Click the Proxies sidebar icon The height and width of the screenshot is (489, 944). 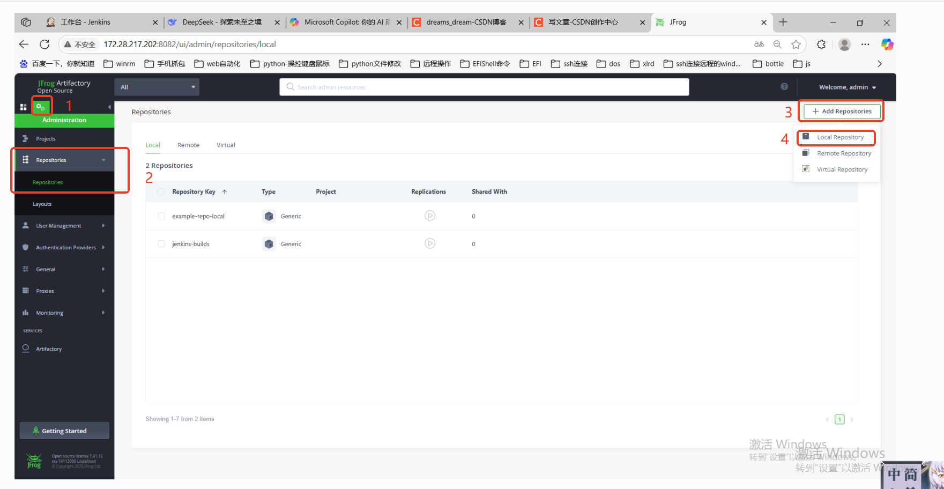pos(25,291)
